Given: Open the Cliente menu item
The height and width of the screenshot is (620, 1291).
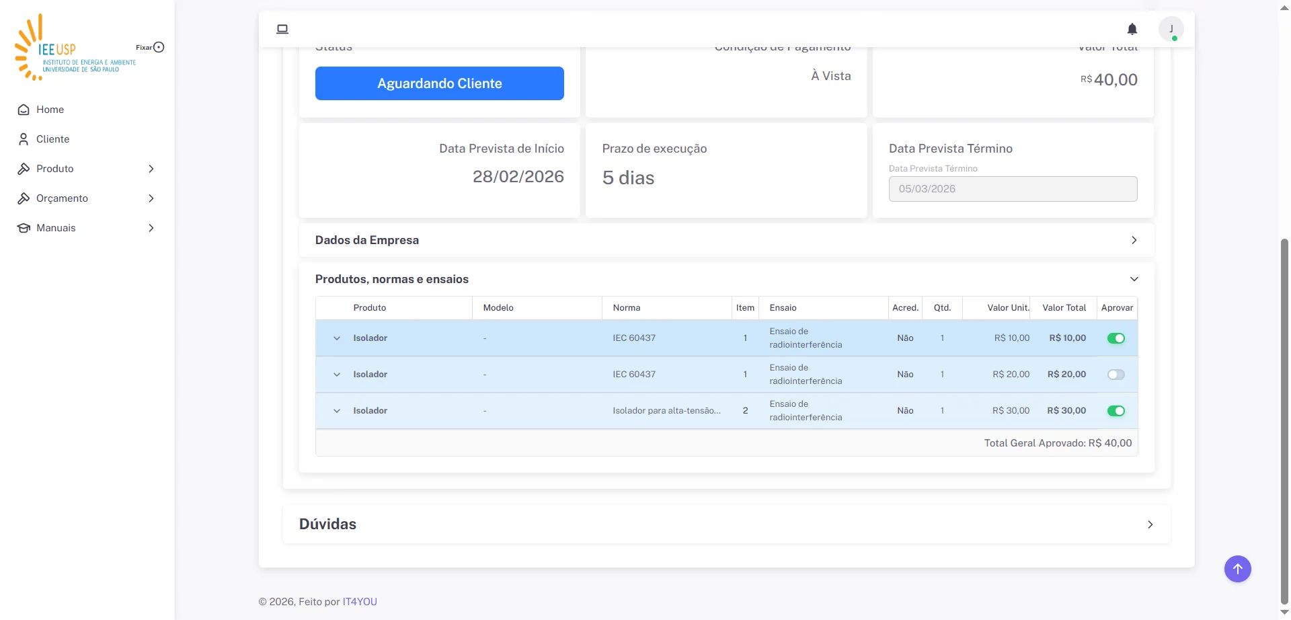Looking at the screenshot, I should (87, 139).
